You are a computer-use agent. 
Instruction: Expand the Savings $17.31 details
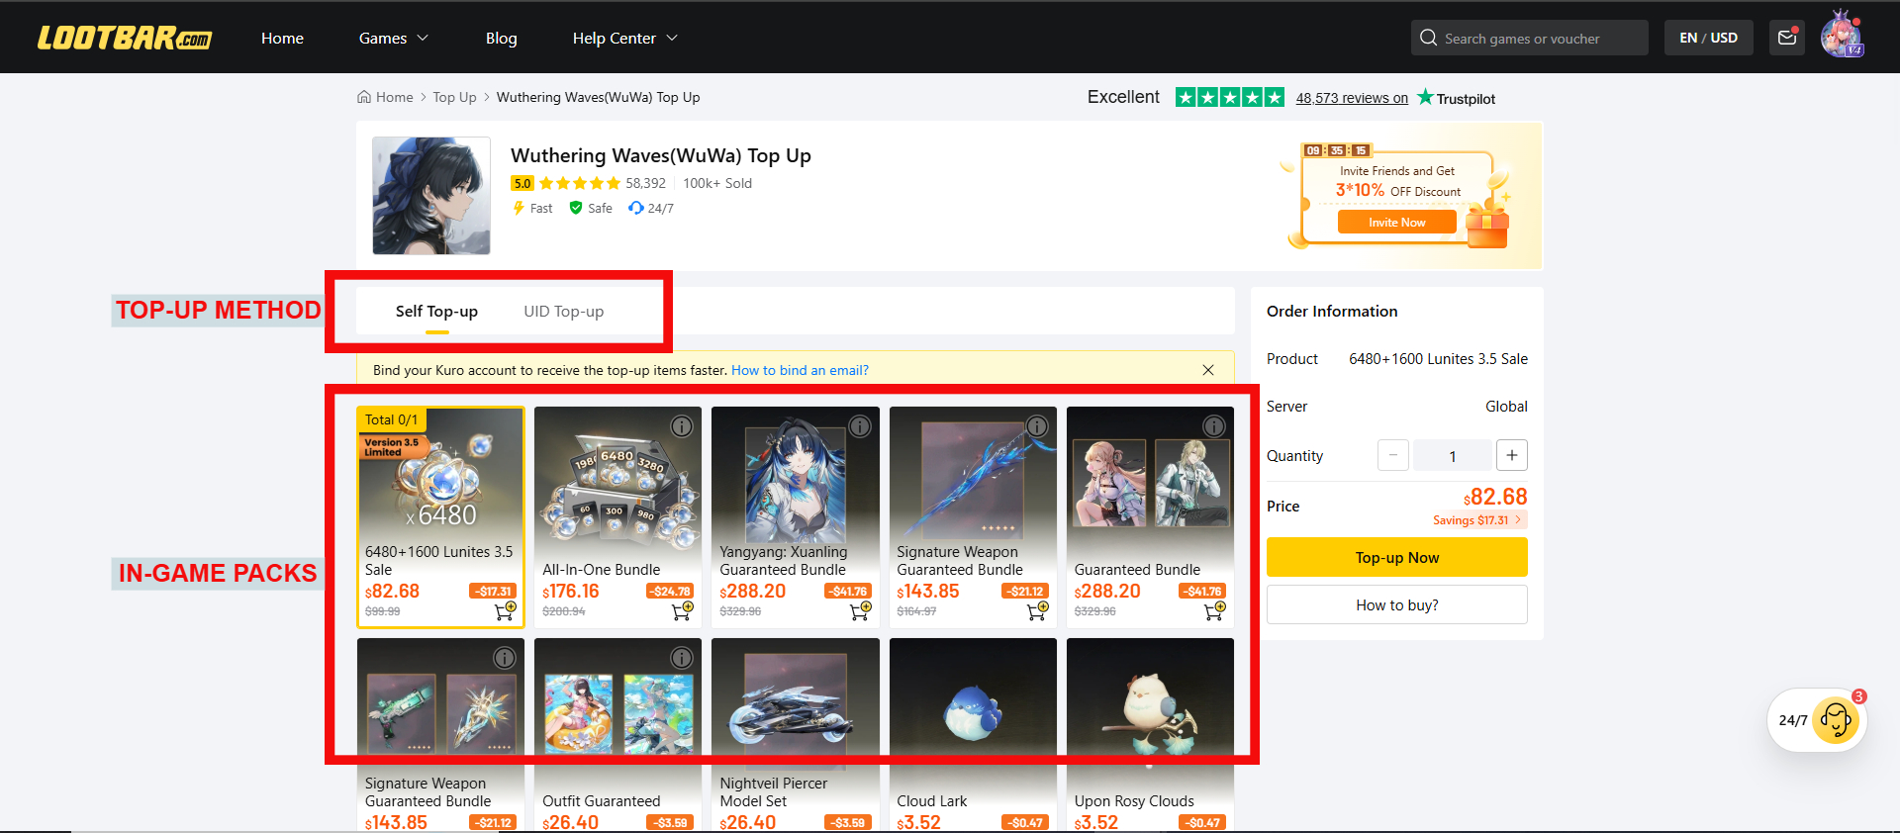pos(1478,520)
